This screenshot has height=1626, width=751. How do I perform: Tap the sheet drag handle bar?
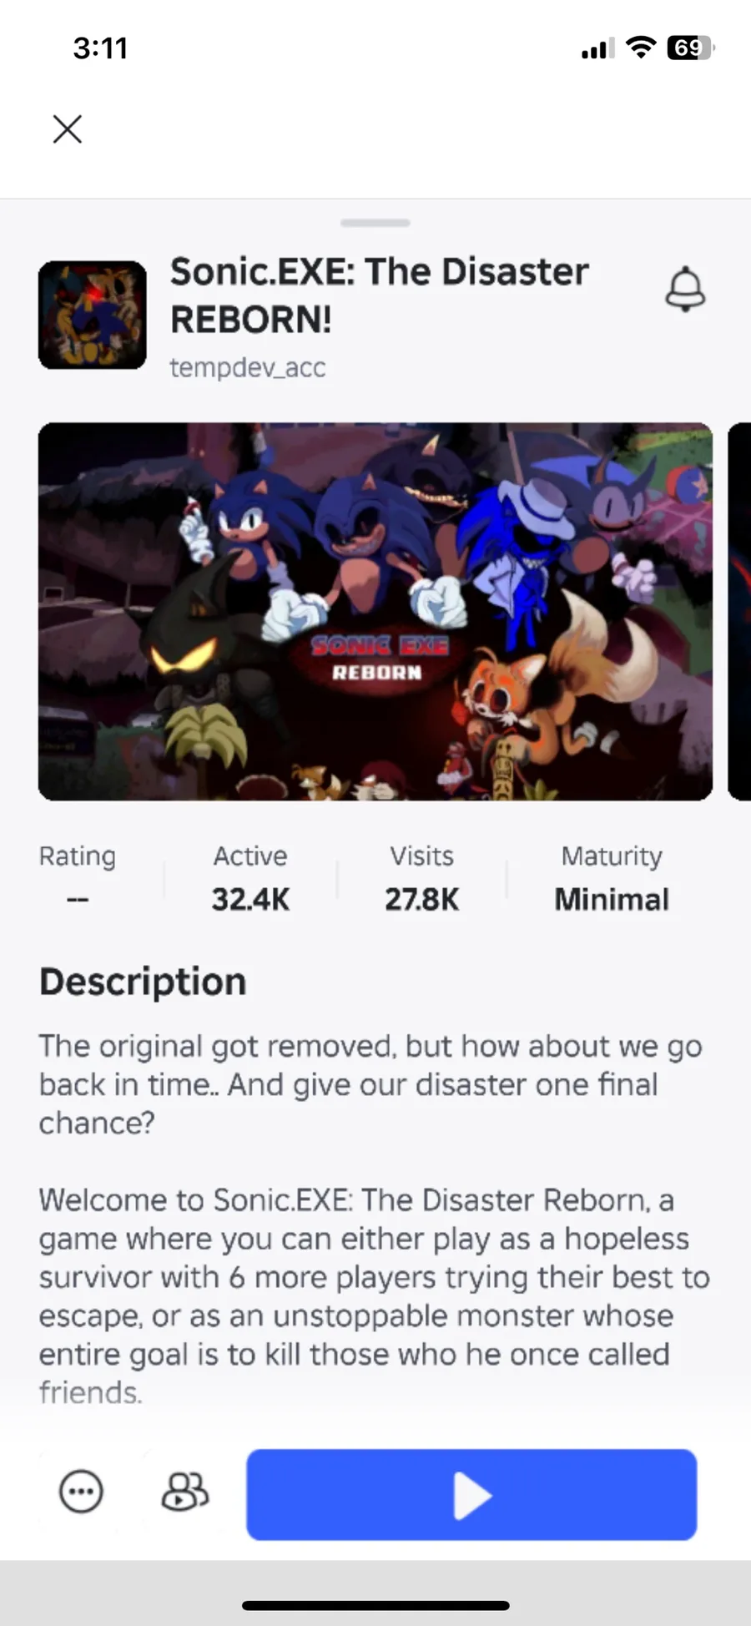375,223
